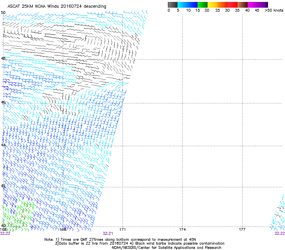
Task: Click the '10' label under the color scale
Action: pyautogui.click(x=188, y=10)
